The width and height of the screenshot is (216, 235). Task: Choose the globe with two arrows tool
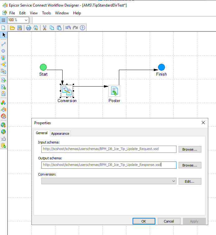[x=3, y=125]
